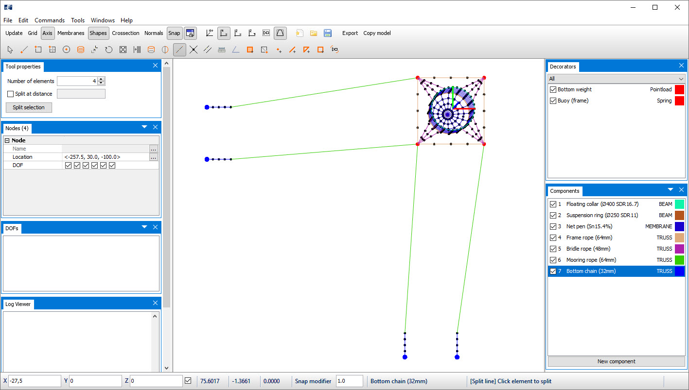The width and height of the screenshot is (689, 390).
Task: Select the intersecting lines X tool
Action: 194,50
